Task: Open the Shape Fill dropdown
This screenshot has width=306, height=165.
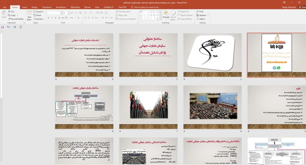Action: [x=183, y=12]
